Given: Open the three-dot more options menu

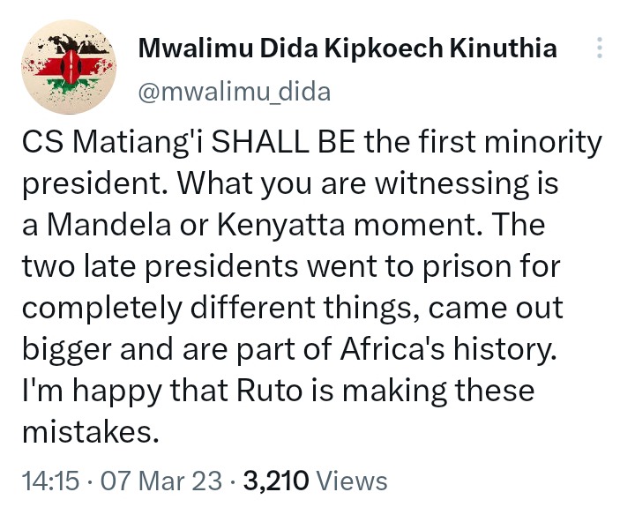Looking at the screenshot, I should (x=600, y=49).
